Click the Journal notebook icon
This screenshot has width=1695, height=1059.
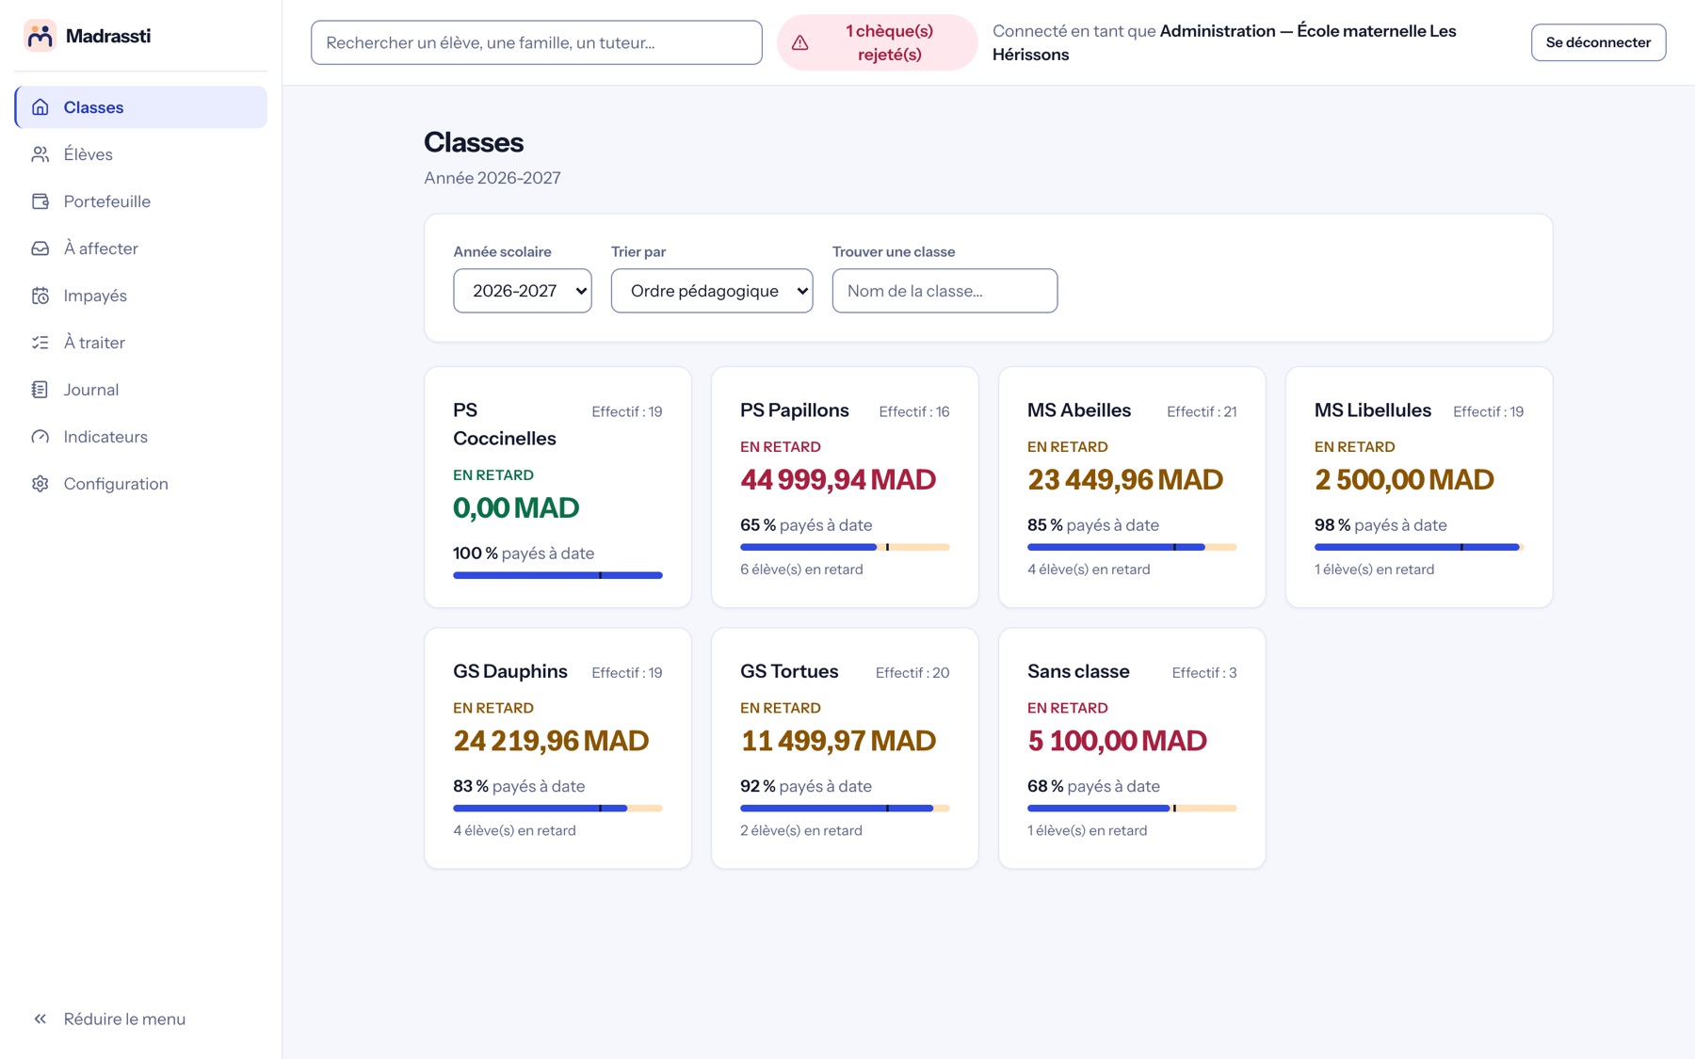(x=40, y=390)
